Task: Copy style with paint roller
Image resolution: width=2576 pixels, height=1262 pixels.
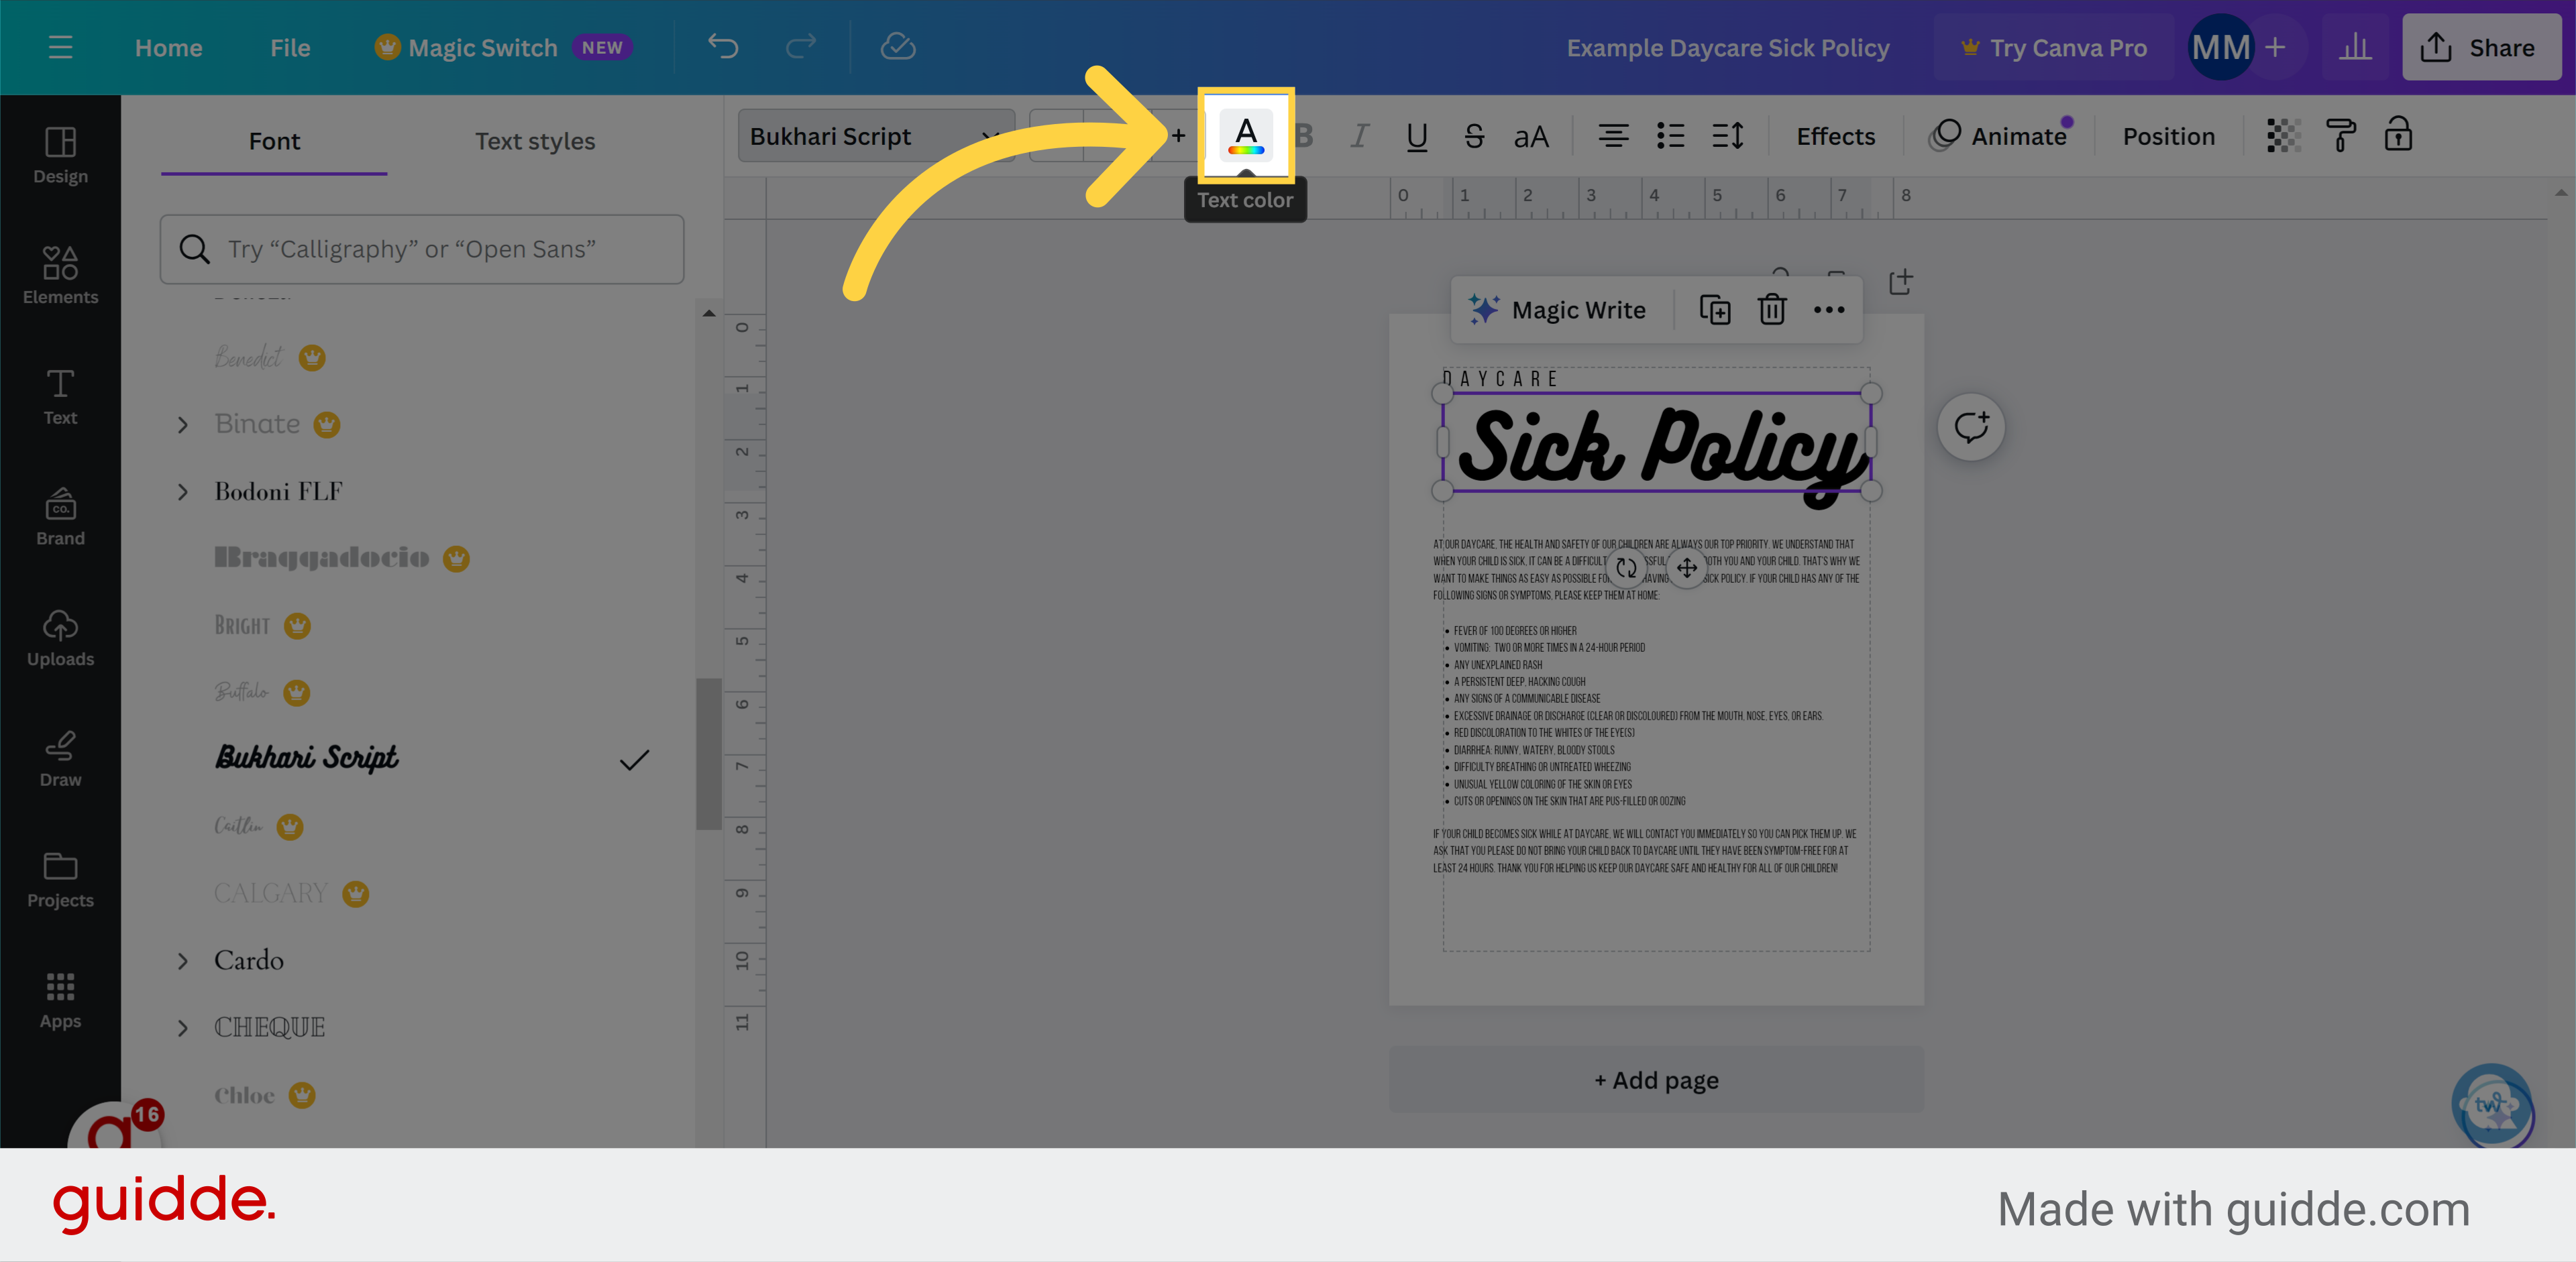Action: click(x=2340, y=136)
